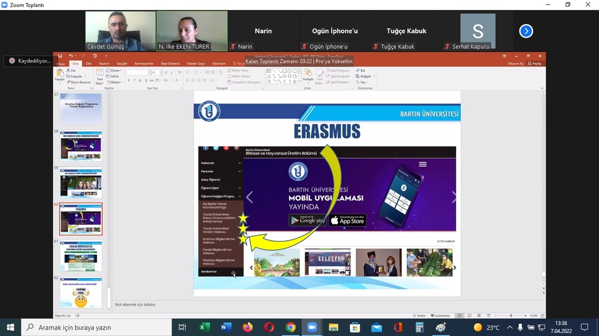Click next participants arrow in Zoom
Viewport: 599px width, 336px height.
[x=526, y=31]
